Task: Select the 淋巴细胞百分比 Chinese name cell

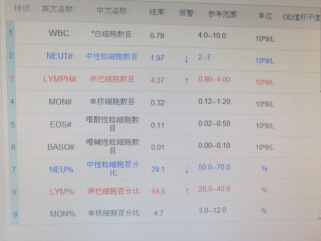Action: pos(113,191)
